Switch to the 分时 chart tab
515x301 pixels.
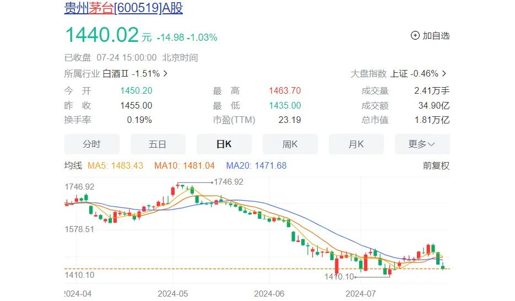[91, 144]
